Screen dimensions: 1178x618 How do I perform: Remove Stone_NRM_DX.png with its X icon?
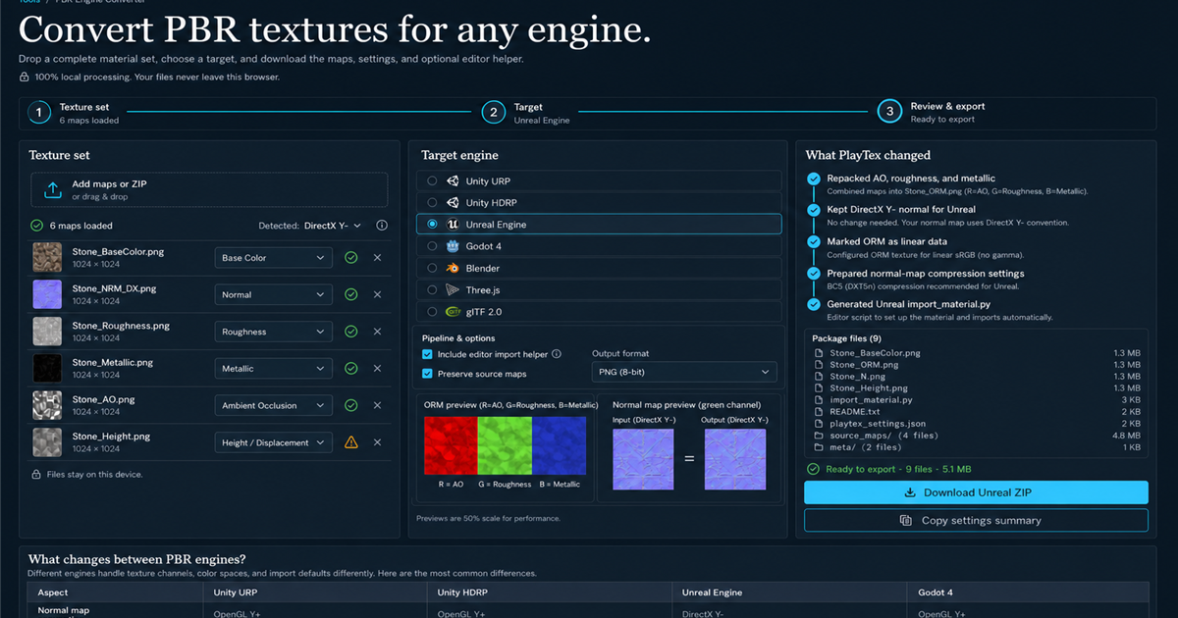coord(377,294)
